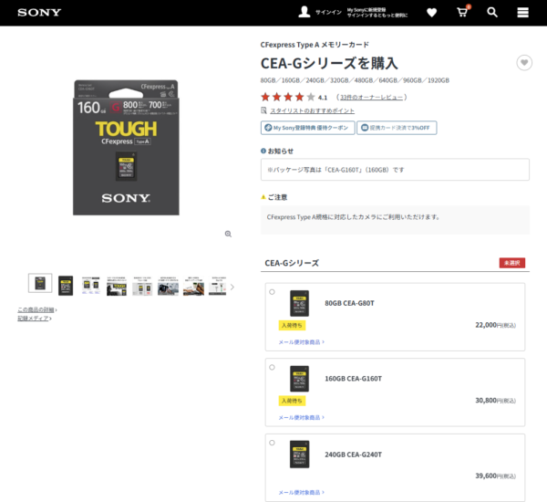Select the 80GB CEA-G80T radio button

click(x=272, y=292)
